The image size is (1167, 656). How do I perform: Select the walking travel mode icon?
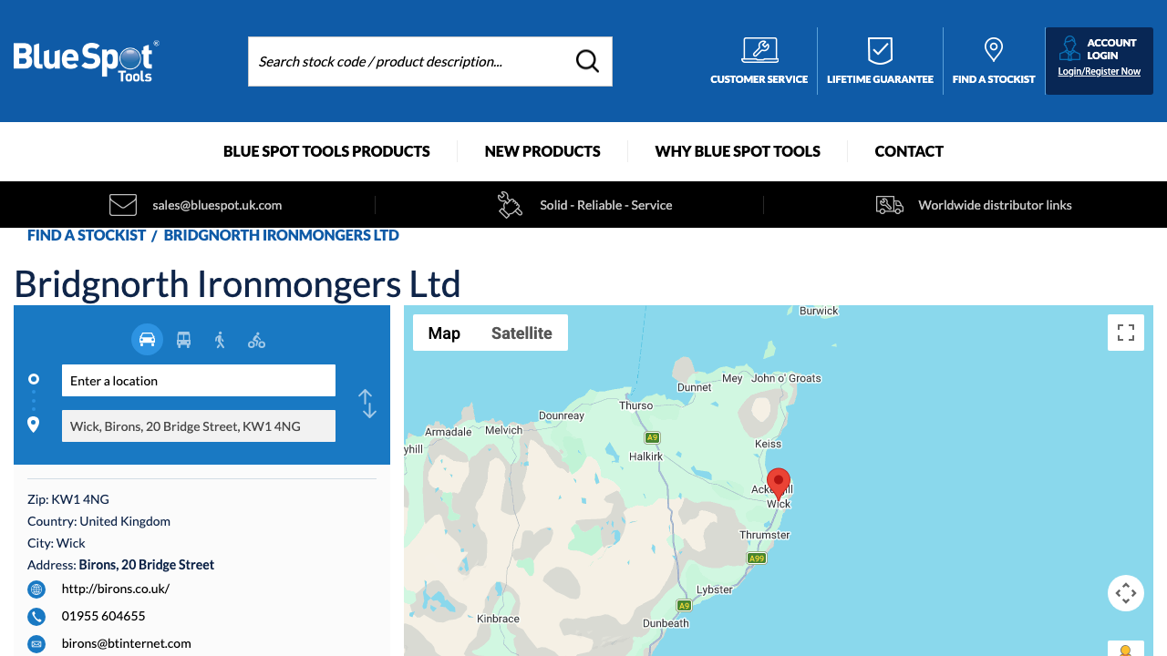(x=220, y=339)
